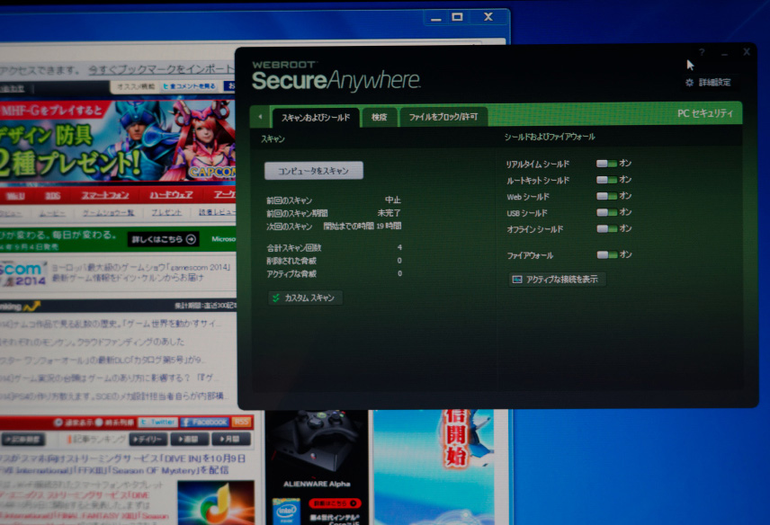Click the 合計スキャン回数 value 4
The height and width of the screenshot is (525, 770).
399,247
